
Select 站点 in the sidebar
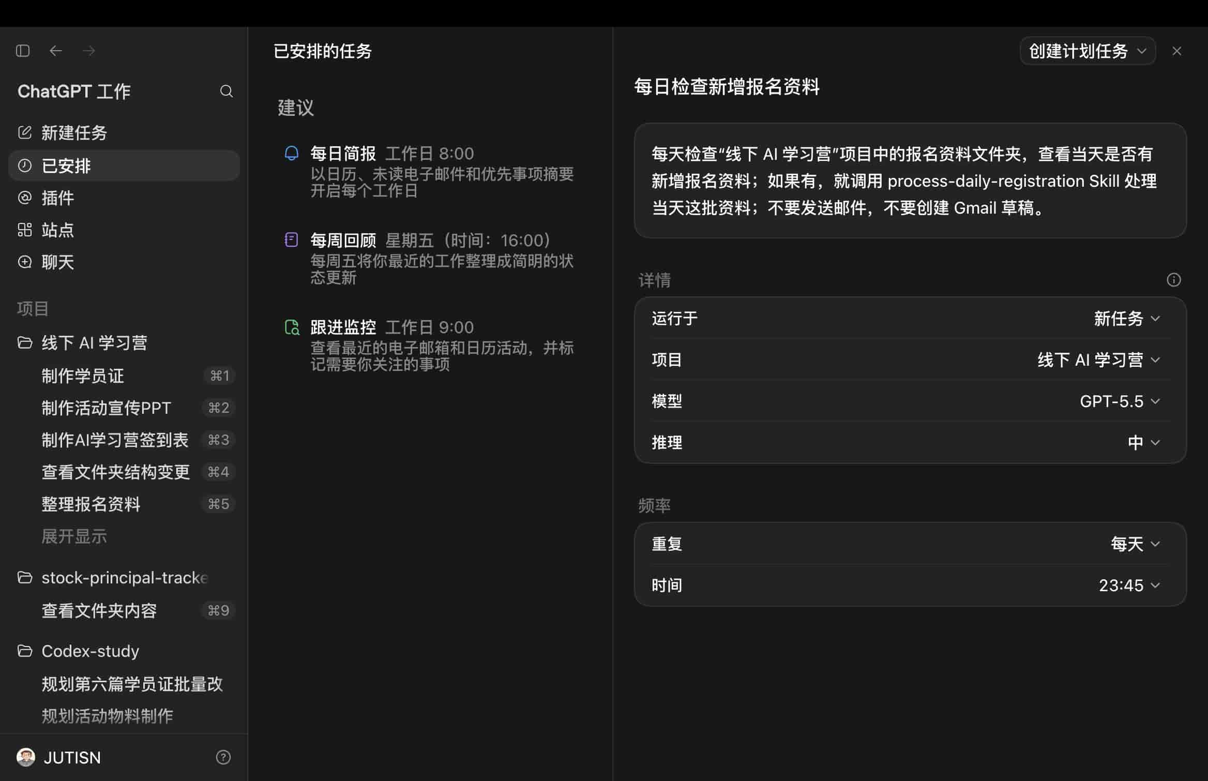[124, 230]
